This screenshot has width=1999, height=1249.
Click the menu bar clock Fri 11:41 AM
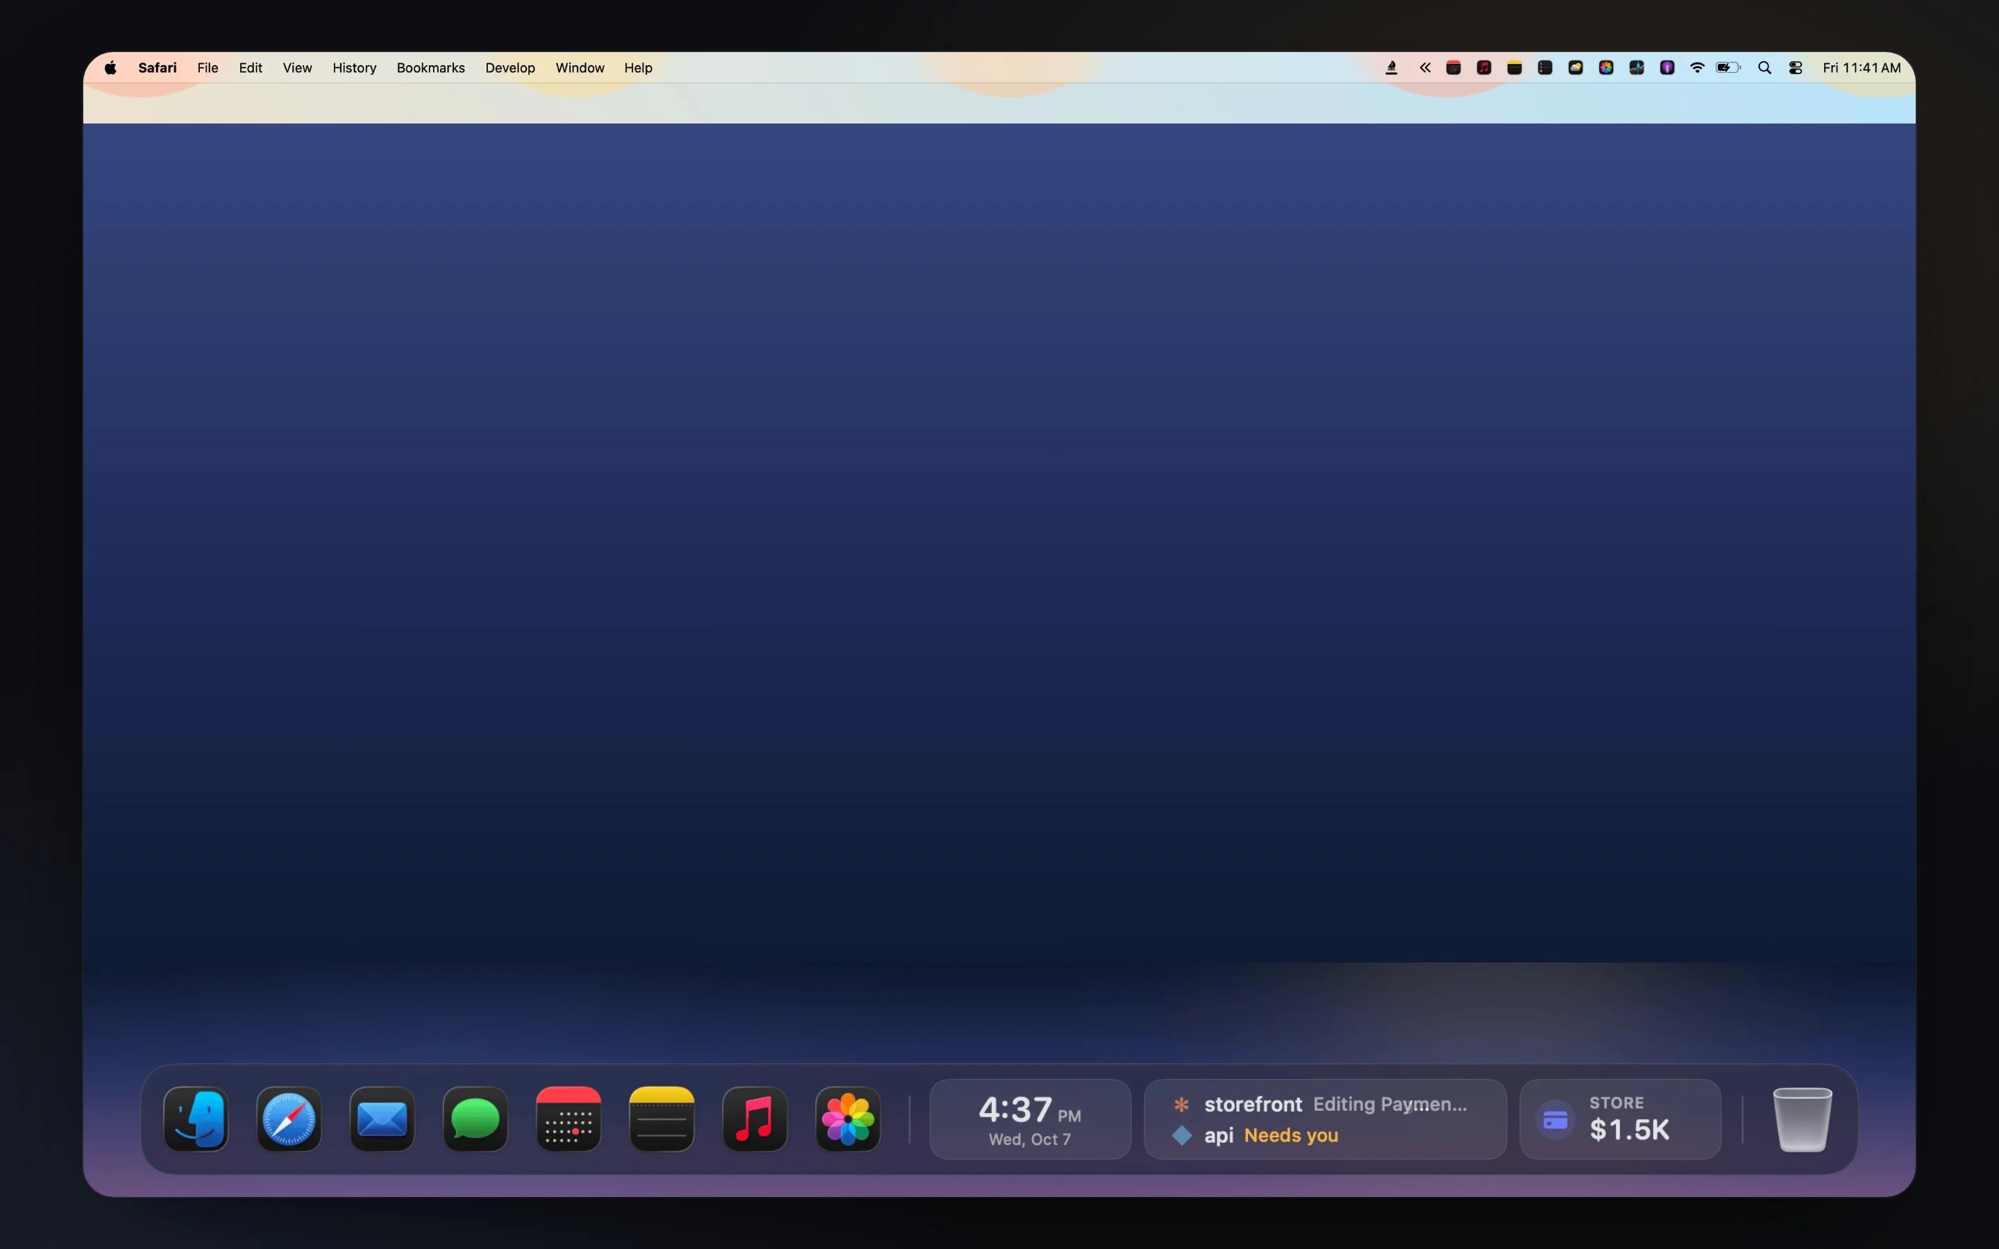[1862, 68]
